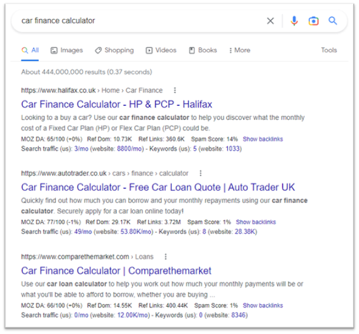Open options dots beside autotrader.co.uk URL
The image size is (359, 334).
(x=200, y=173)
